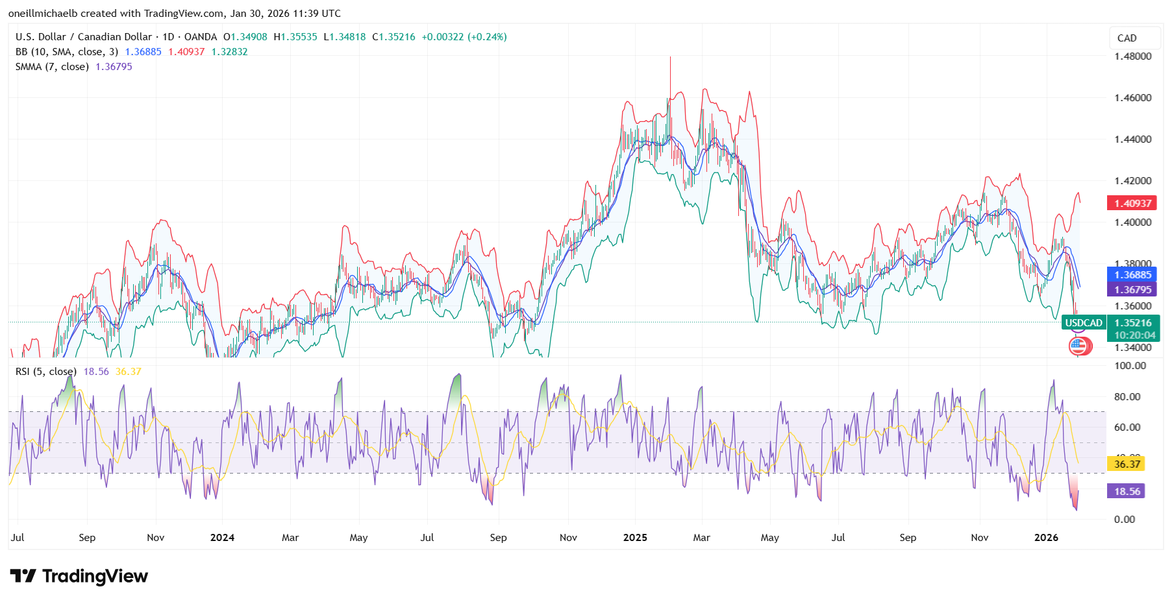
Task: Click the blue 1.36885 price label
Action: pos(1132,274)
